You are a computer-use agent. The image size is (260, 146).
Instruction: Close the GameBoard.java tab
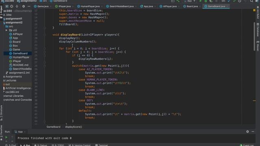(227, 6)
